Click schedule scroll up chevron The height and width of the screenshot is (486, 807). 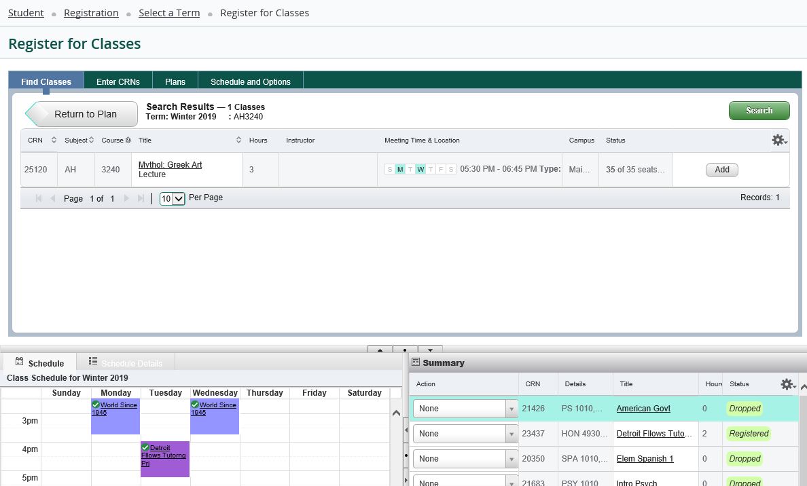coord(396,413)
